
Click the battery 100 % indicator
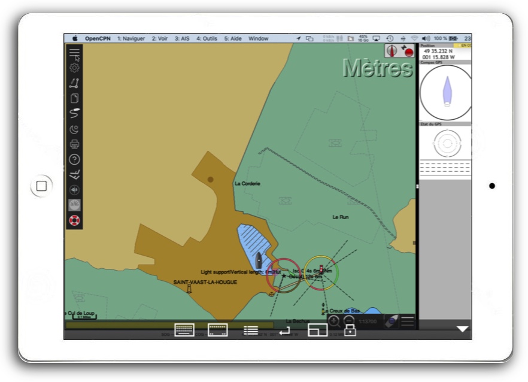445,38
